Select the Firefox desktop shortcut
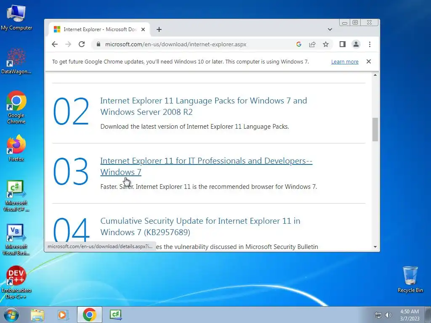 (x=16, y=148)
